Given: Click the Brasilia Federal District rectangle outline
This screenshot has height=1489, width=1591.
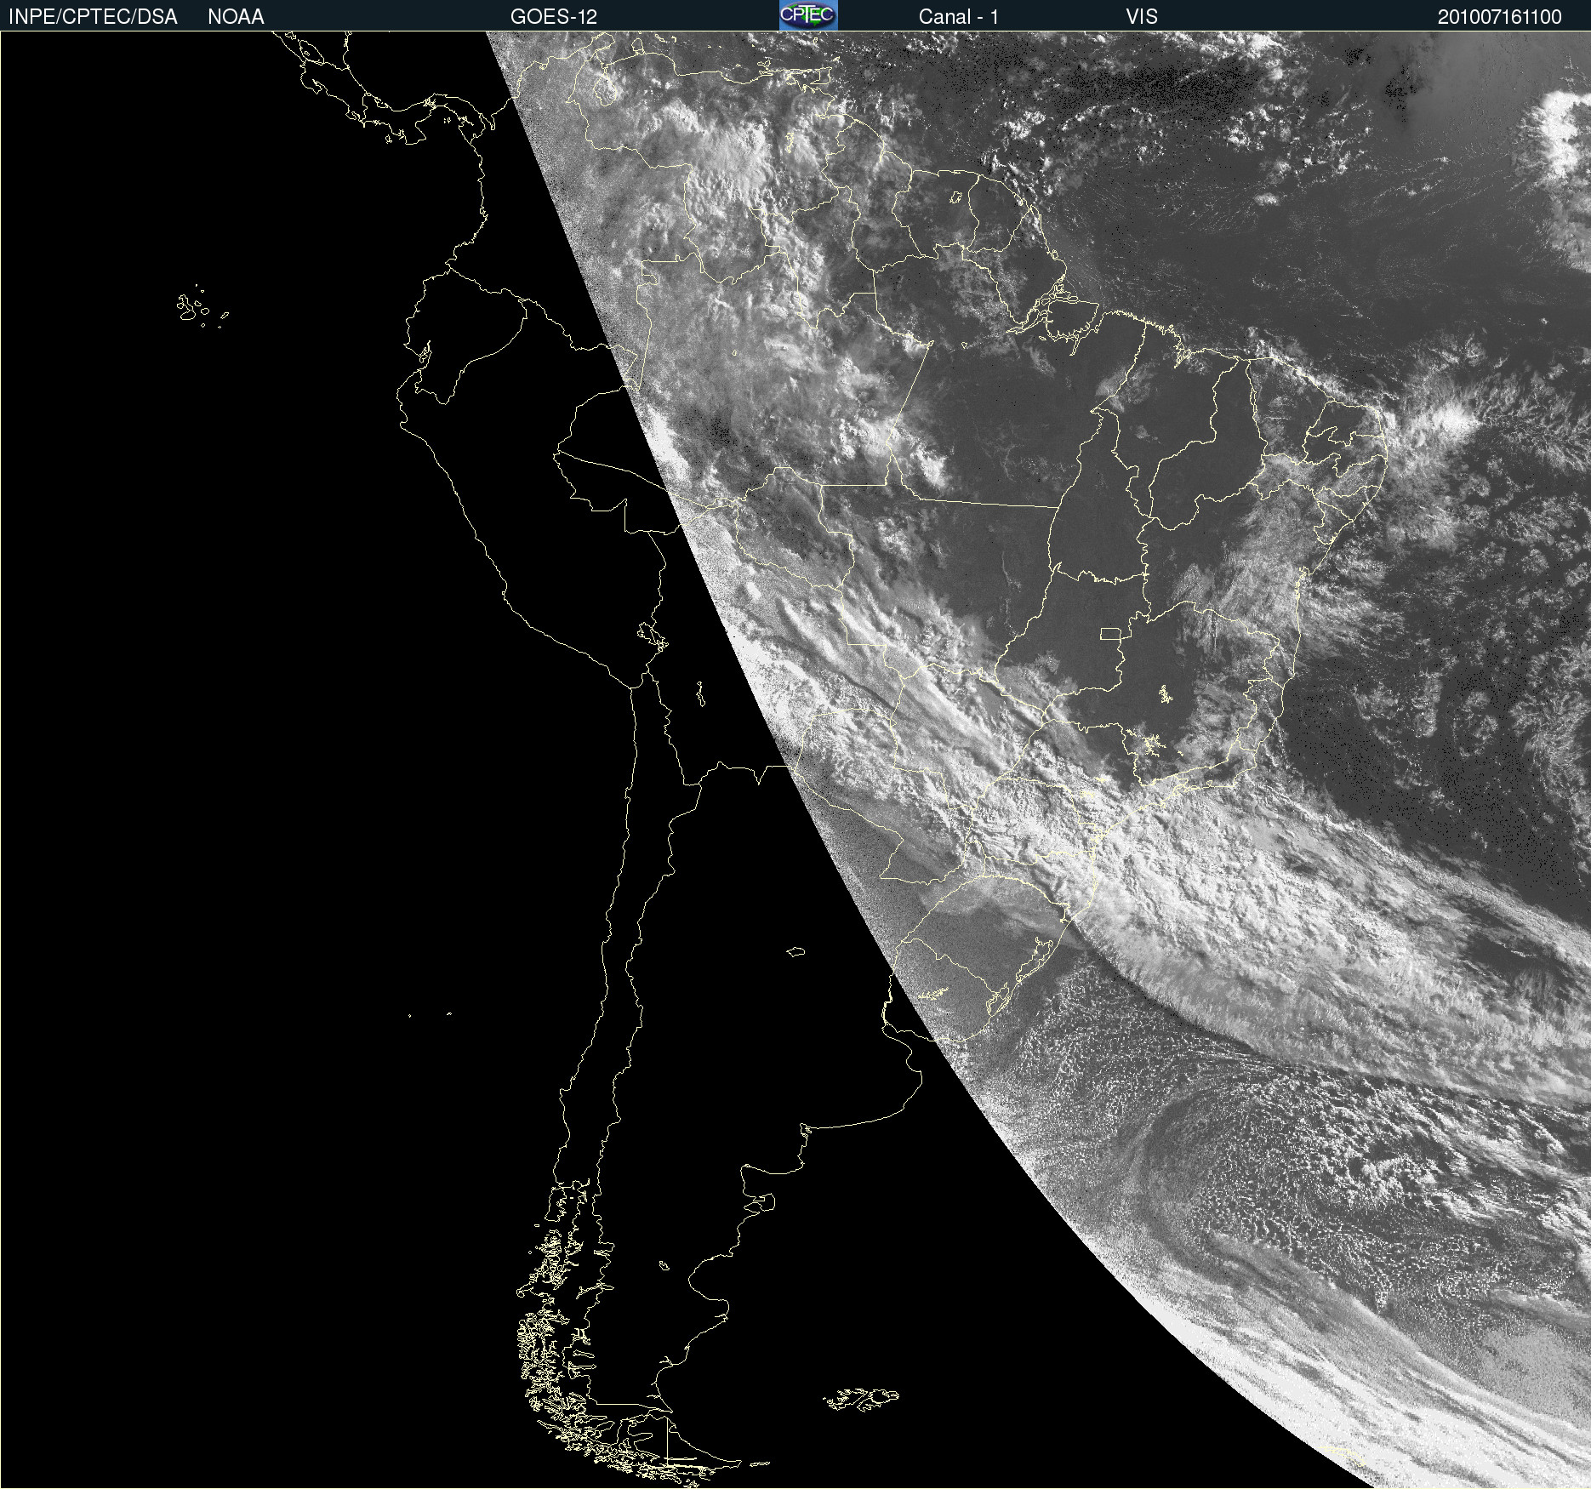Looking at the screenshot, I should [1110, 633].
